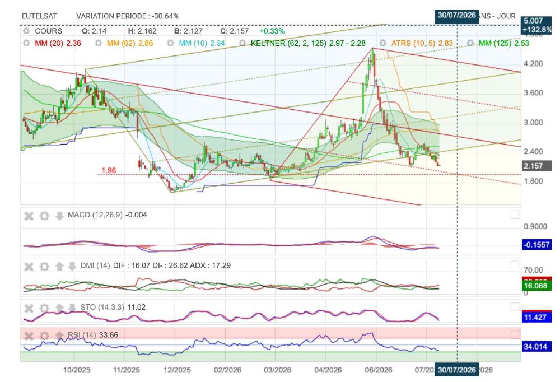Open KELTNER indicator settings gear

coord(242,43)
